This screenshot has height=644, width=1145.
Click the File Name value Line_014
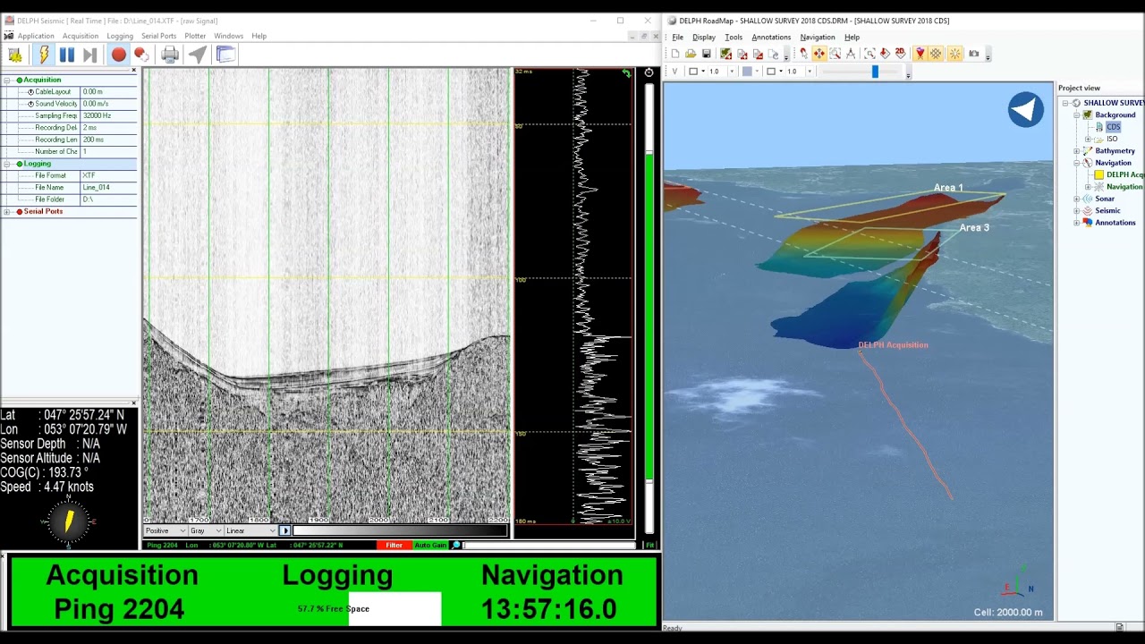click(108, 188)
